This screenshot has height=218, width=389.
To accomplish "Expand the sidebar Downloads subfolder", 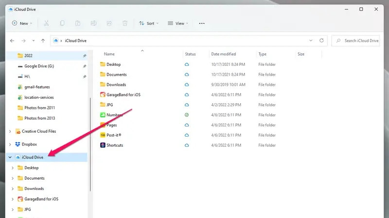I will pyautogui.click(x=13, y=188).
